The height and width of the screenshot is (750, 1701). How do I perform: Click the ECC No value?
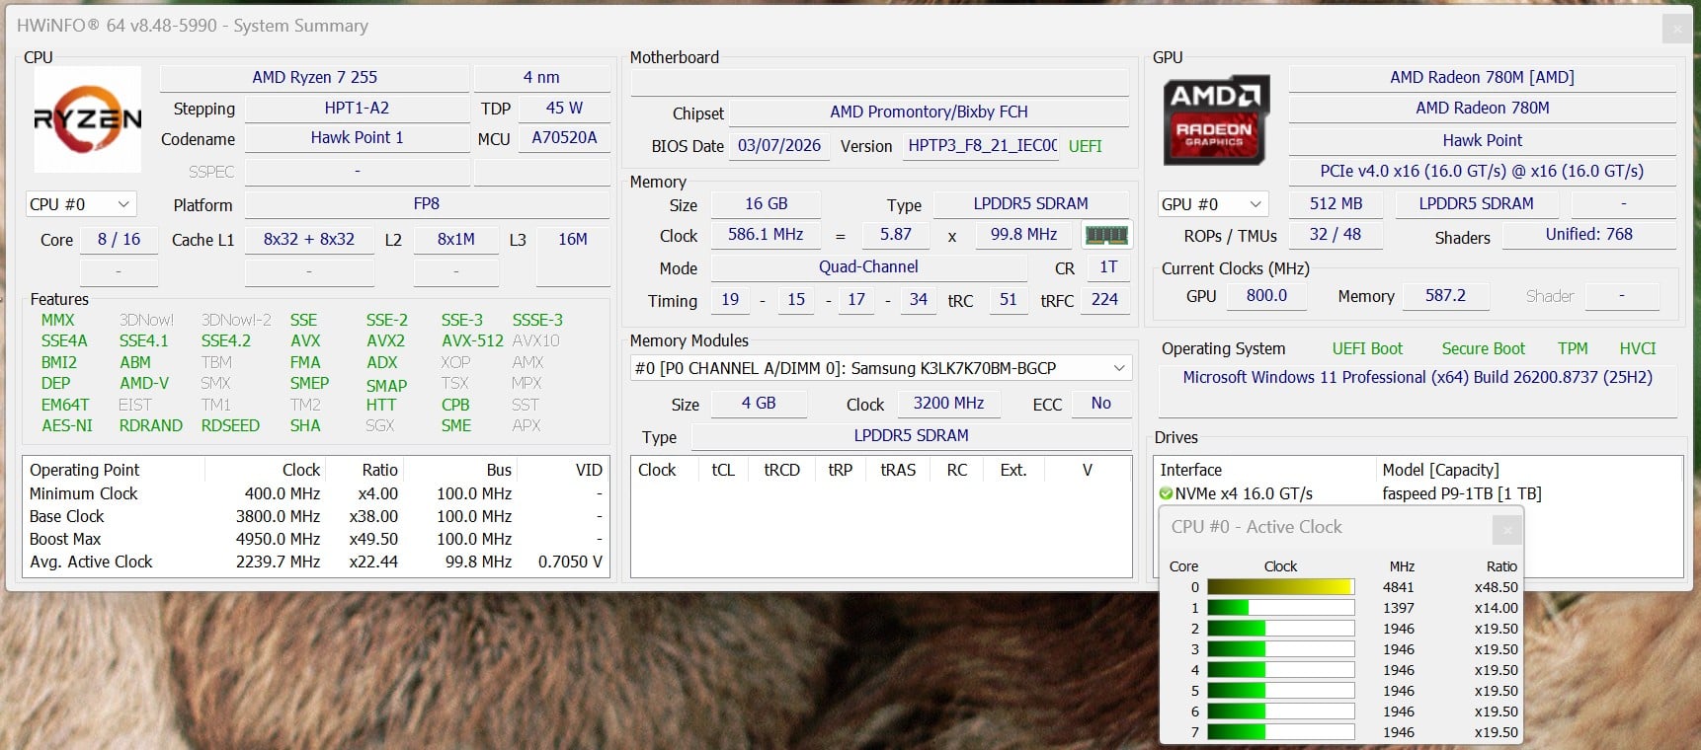1100,403
